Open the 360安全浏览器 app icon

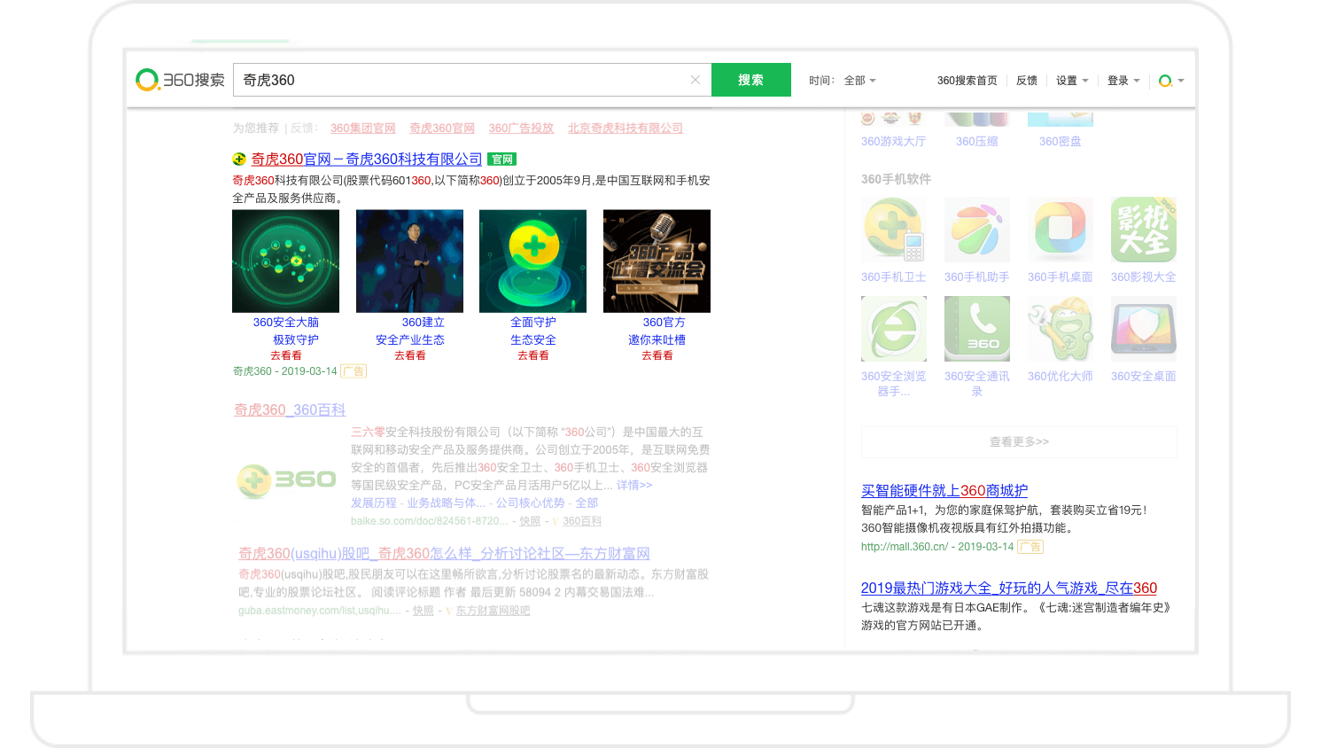(x=894, y=329)
